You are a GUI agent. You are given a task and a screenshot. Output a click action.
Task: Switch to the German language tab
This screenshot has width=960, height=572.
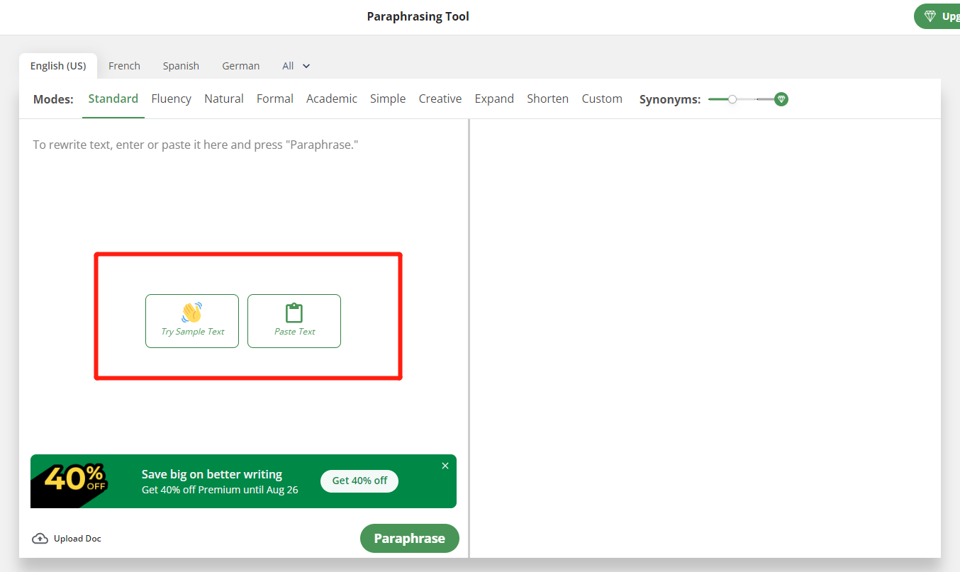(x=241, y=66)
